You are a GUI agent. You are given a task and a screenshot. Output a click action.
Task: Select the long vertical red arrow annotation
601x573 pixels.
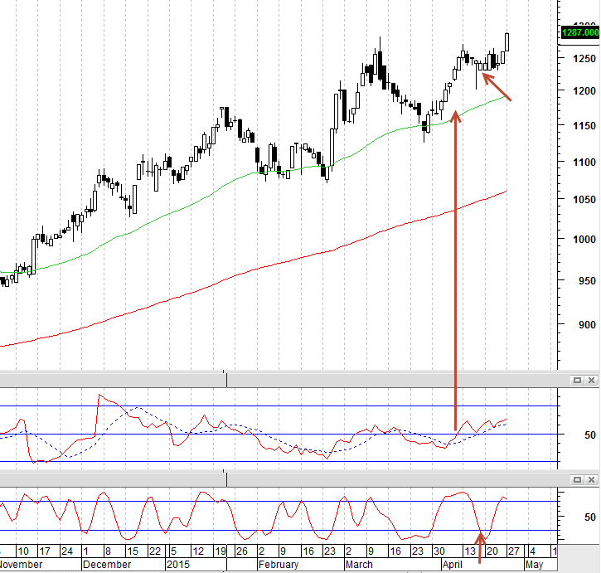(455, 269)
